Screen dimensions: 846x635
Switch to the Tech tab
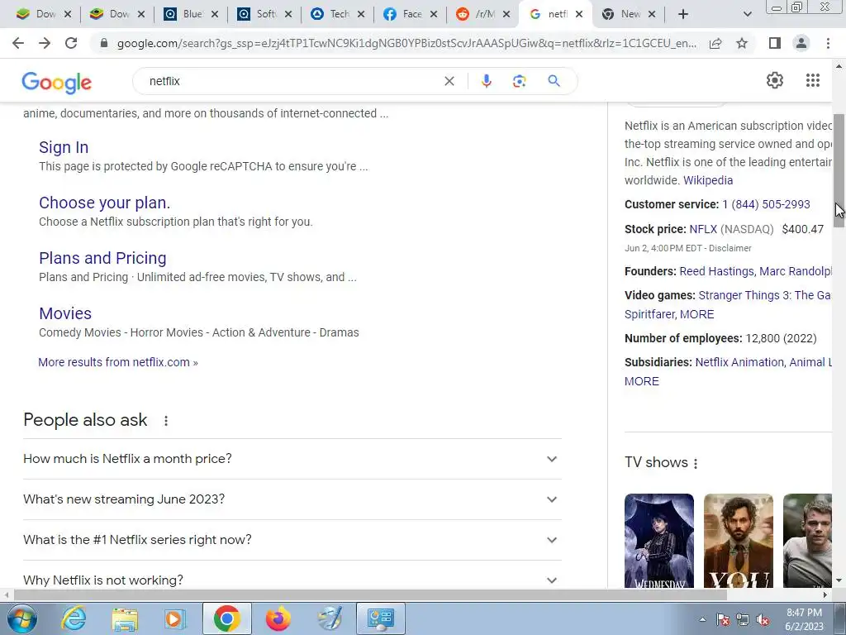339,14
